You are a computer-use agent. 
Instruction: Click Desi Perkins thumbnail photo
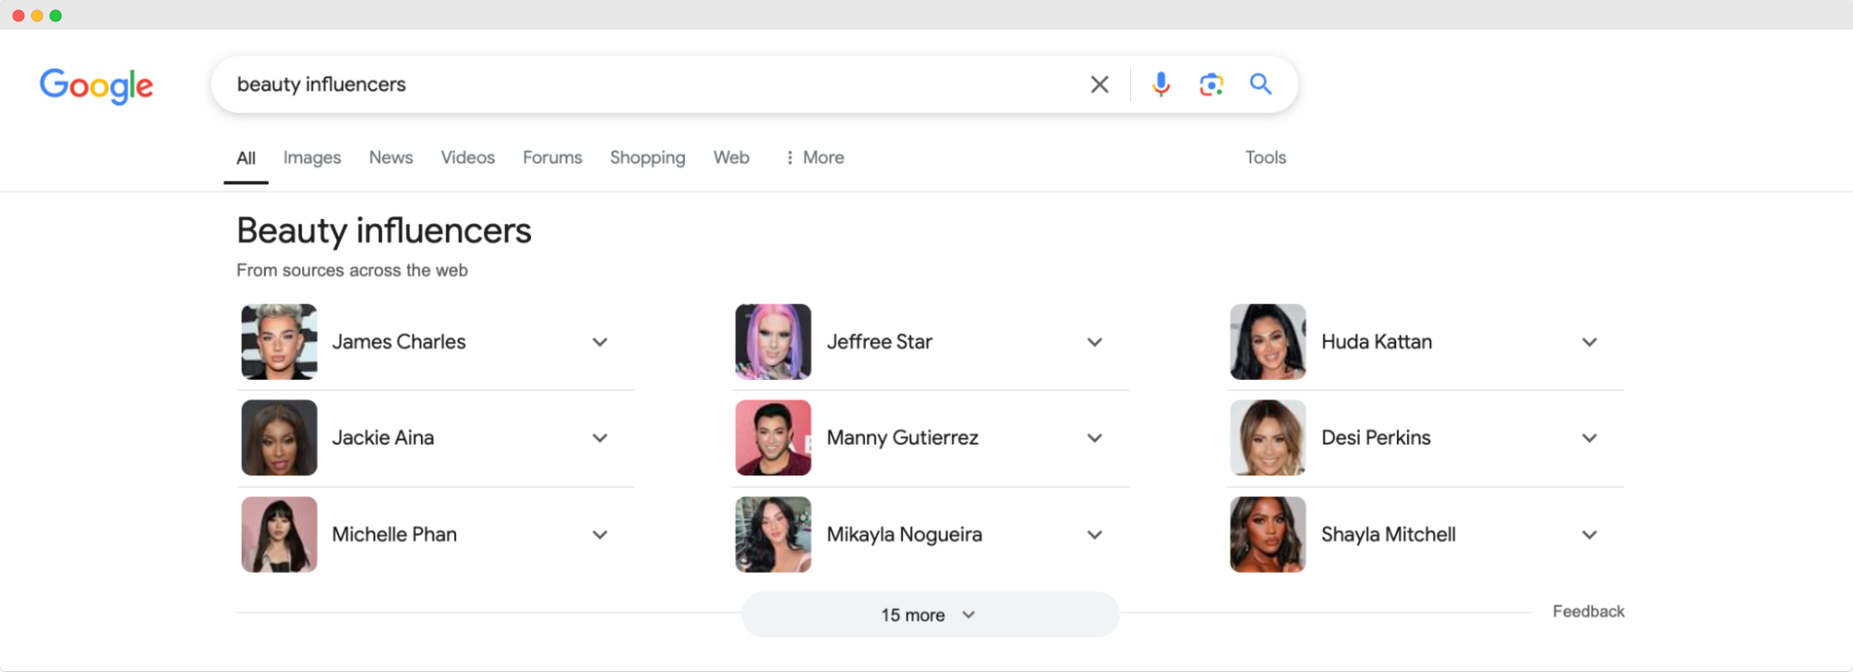point(1268,438)
